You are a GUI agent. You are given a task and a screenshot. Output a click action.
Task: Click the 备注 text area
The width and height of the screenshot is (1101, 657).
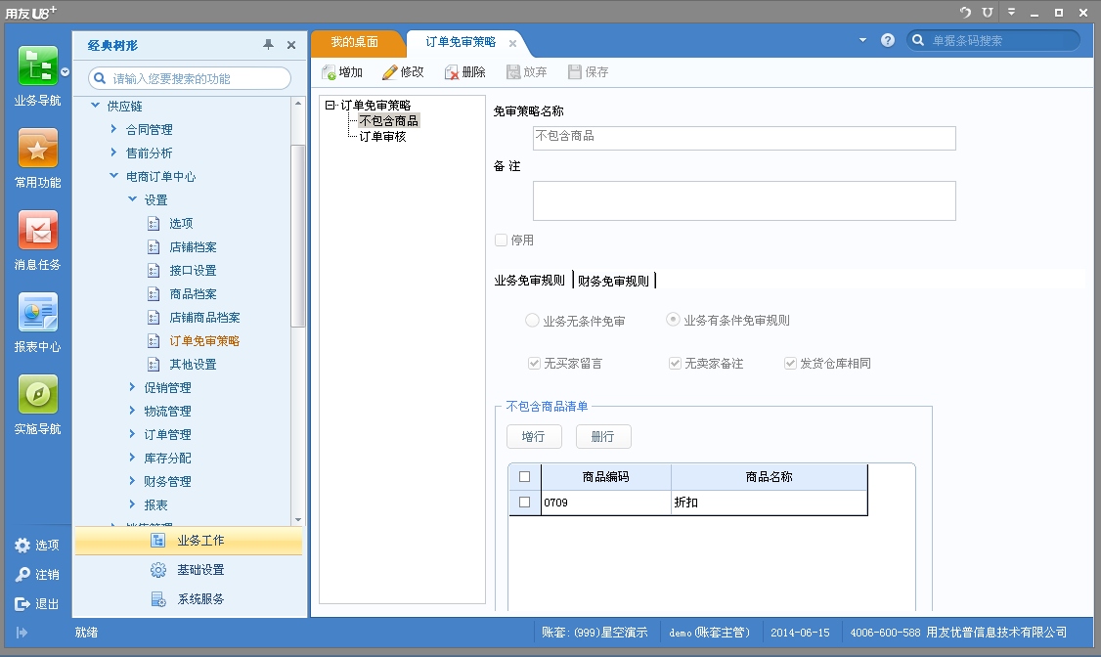(744, 200)
